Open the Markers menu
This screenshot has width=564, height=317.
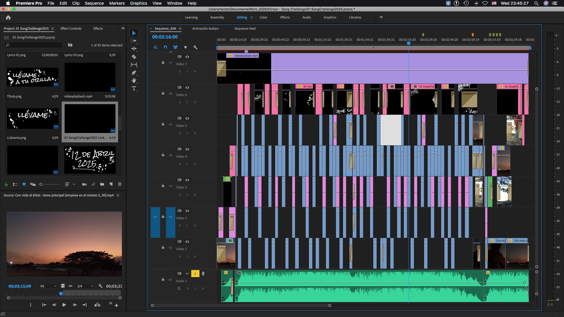(x=117, y=3)
